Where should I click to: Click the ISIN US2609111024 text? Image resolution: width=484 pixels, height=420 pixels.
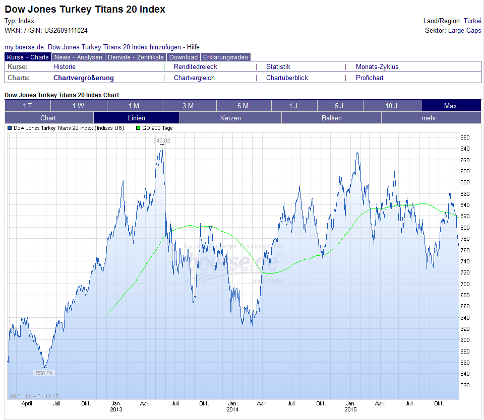66,31
